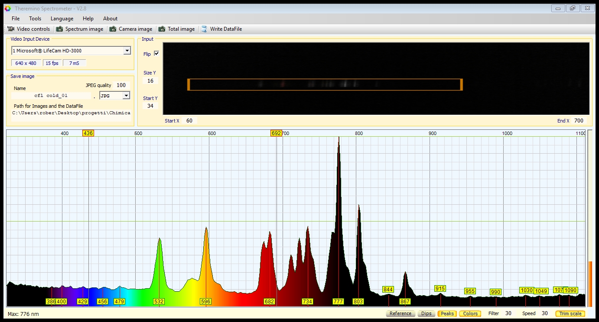Image resolution: width=599 pixels, height=322 pixels.
Task: Click the Camera image toolbar icon
Action: click(113, 29)
